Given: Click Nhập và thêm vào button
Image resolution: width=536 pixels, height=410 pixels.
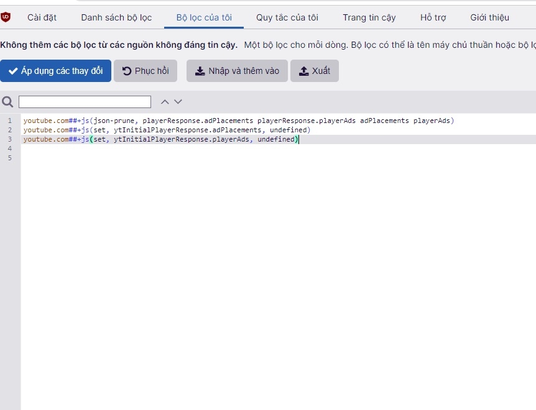Looking at the screenshot, I should (x=238, y=71).
